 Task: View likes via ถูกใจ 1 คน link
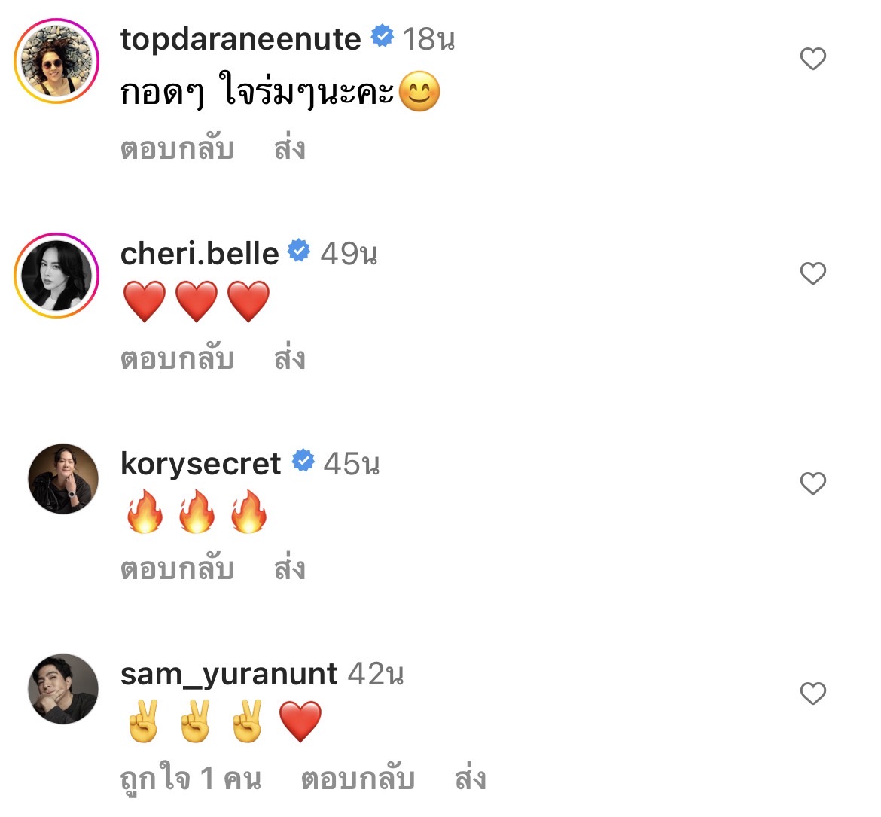coord(191,781)
